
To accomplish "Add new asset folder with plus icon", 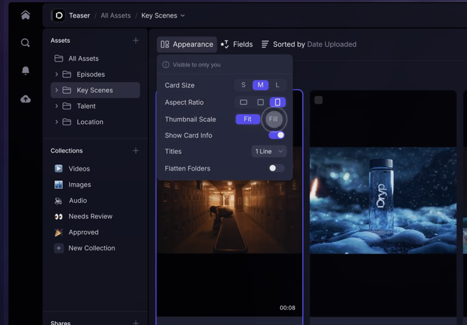I will pyautogui.click(x=136, y=40).
